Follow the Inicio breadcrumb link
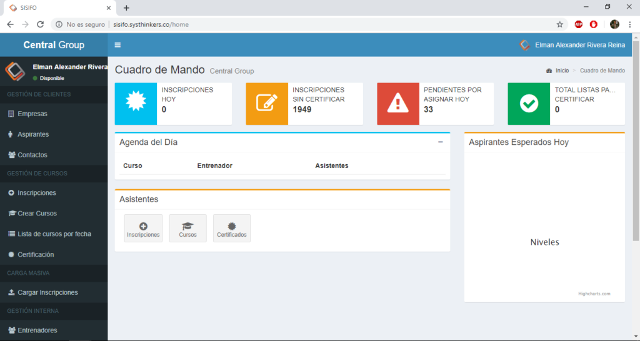This screenshot has width=640, height=341. pos(562,71)
